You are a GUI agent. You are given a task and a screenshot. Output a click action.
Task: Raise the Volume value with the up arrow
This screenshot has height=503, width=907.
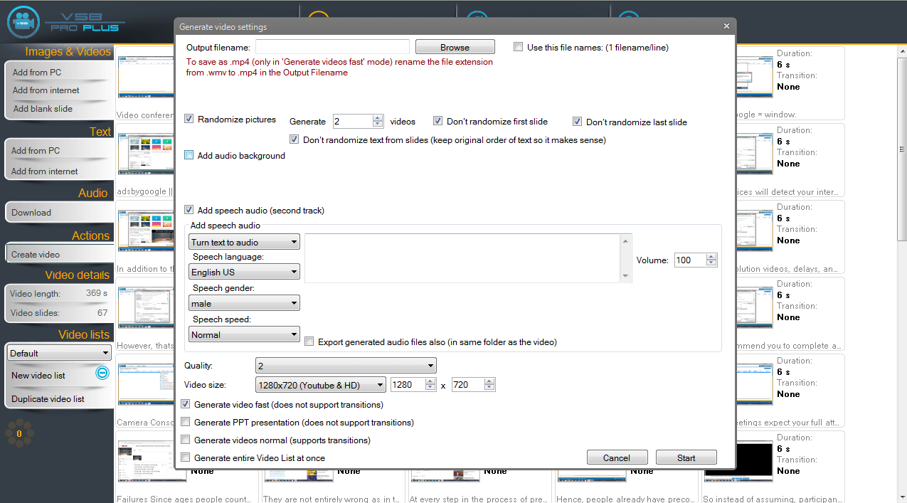tap(711, 257)
